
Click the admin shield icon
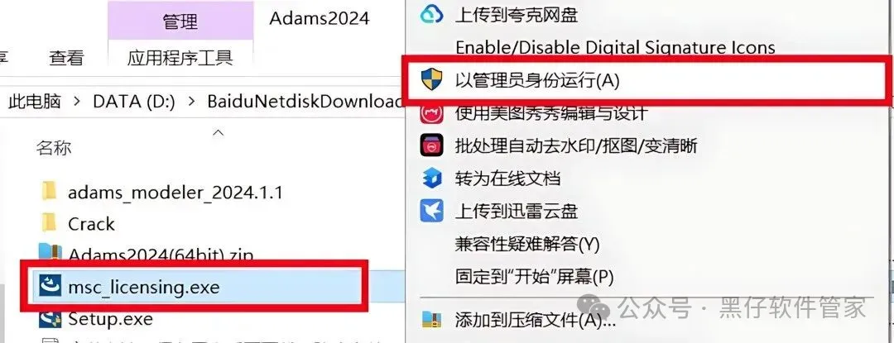tap(431, 80)
